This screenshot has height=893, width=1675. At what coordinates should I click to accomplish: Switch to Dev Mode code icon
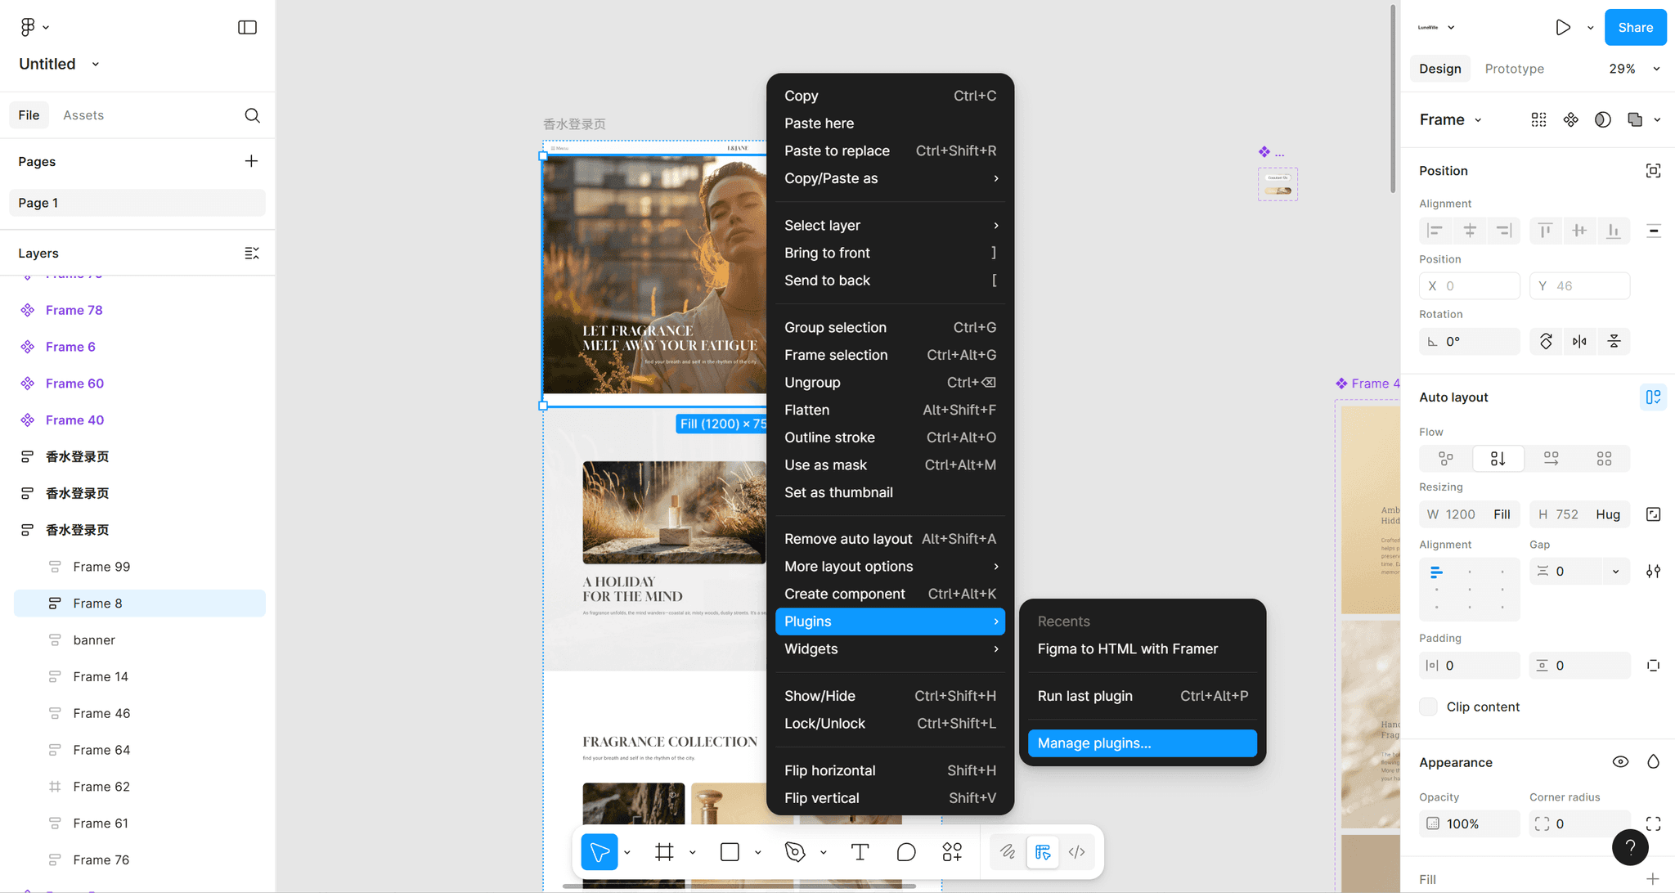1077,852
